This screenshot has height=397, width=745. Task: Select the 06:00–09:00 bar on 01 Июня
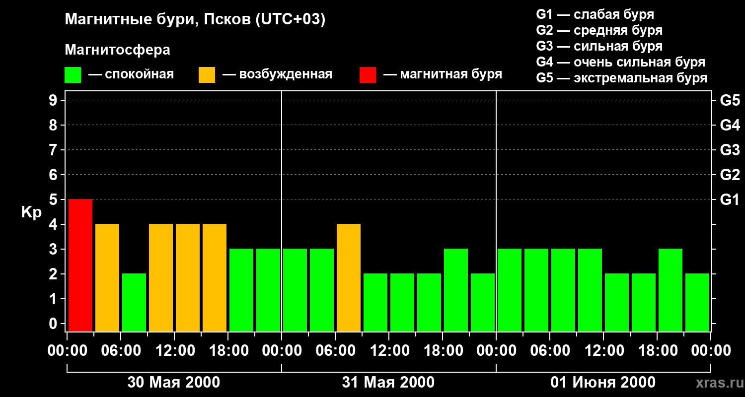point(563,290)
